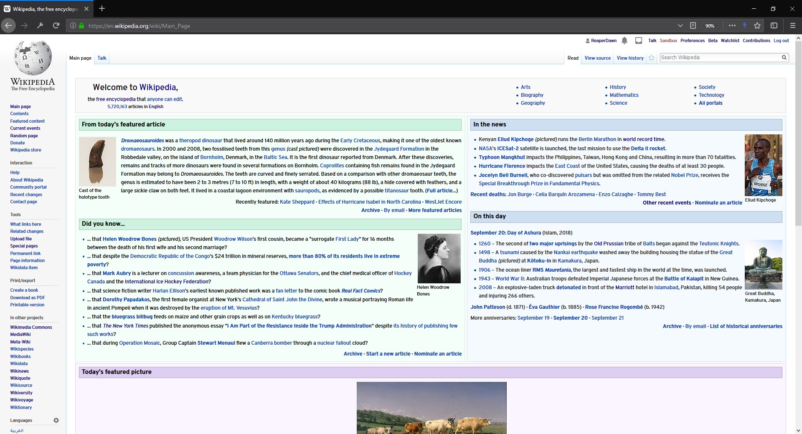The image size is (802, 434).
Task: Click the search magnifier in Wikipedia's search box
Action: (x=784, y=58)
